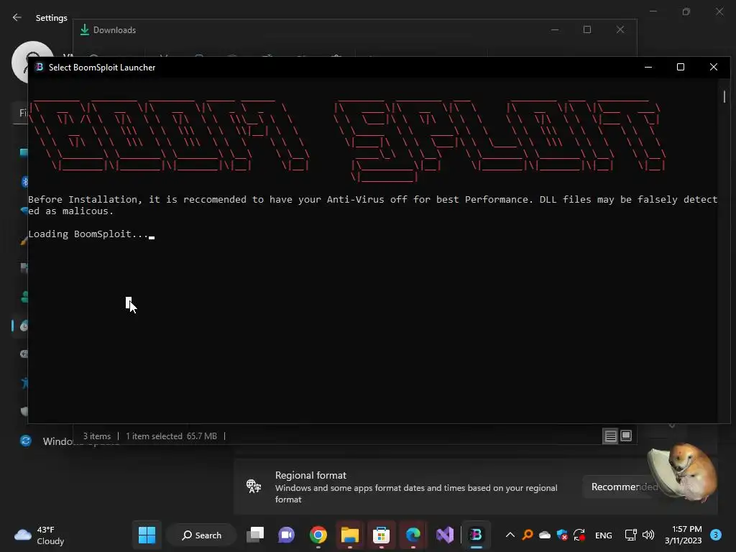The height and width of the screenshot is (552, 736).
Task: Show hidden system tray icons chevron
Action: point(510,535)
